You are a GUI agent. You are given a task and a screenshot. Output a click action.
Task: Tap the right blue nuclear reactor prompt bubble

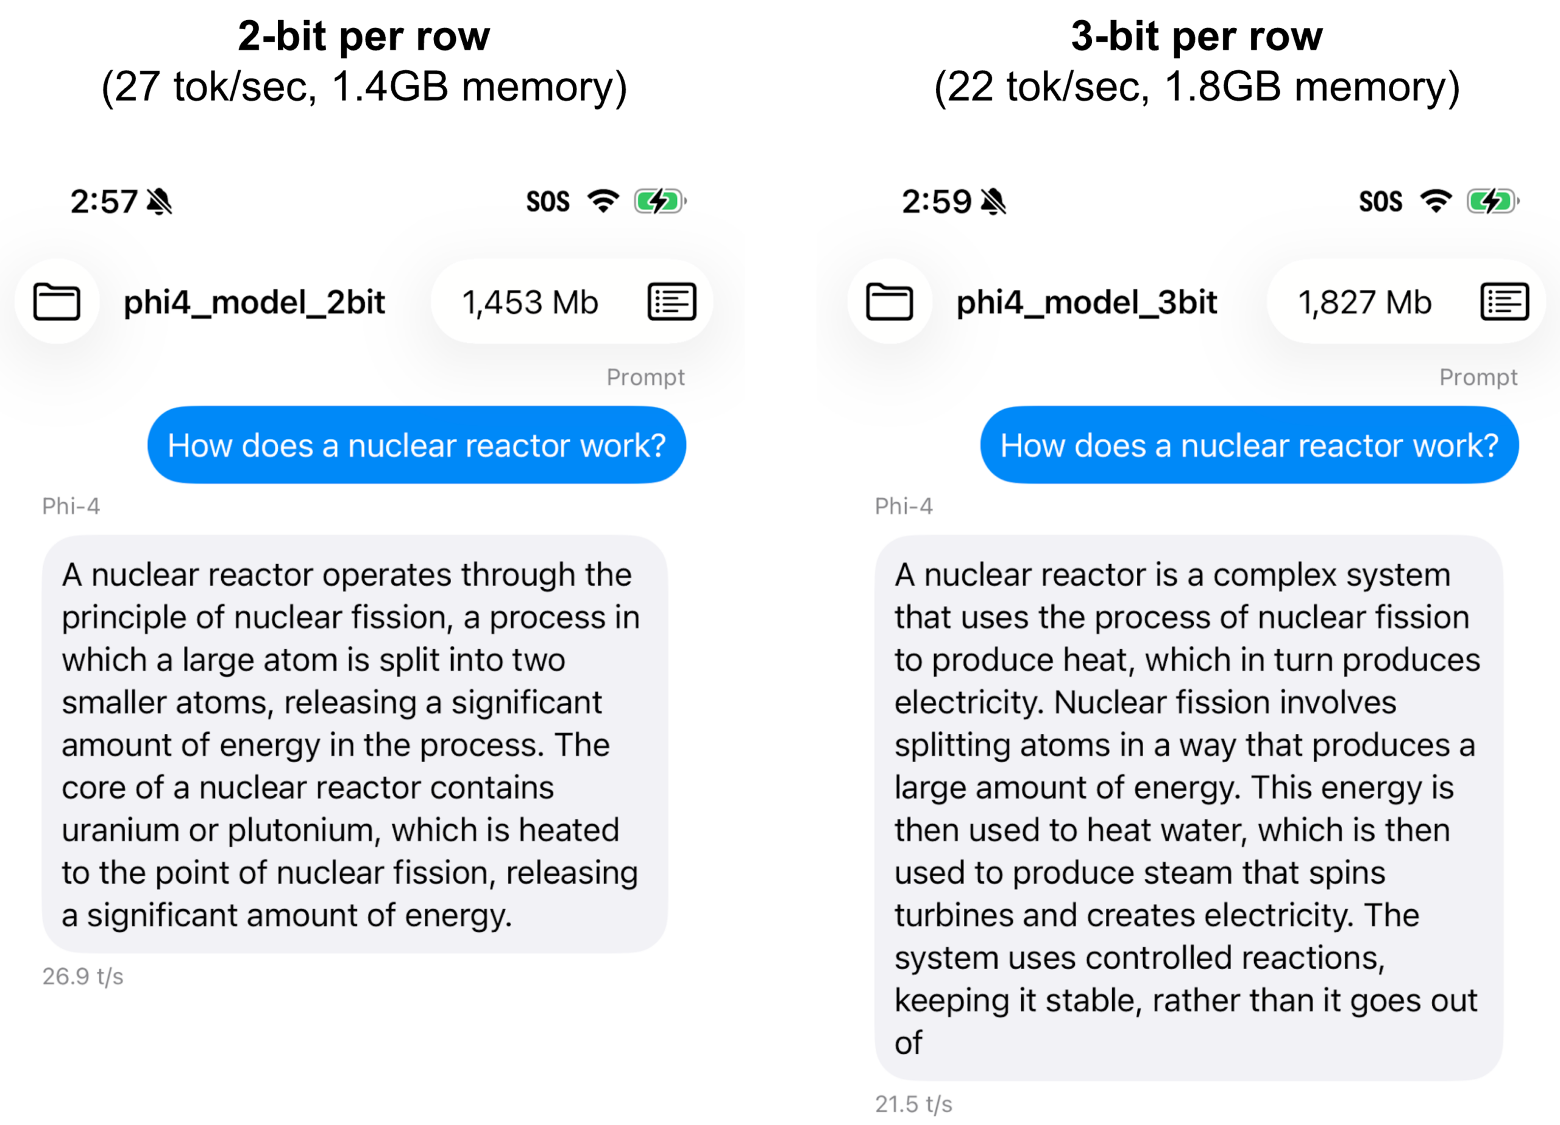(1249, 445)
